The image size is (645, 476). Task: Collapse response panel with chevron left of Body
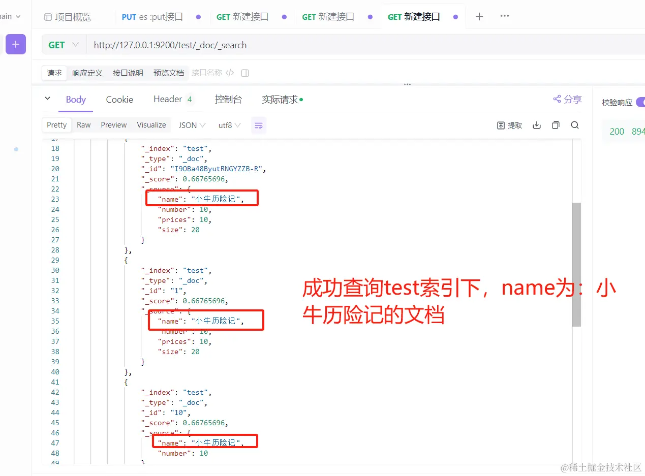pyautogui.click(x=47, y=99)
